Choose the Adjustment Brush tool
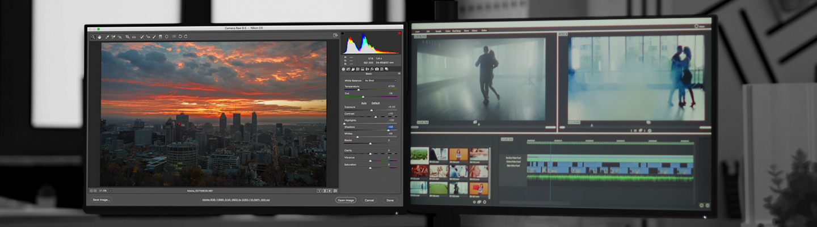The image size is (817, 227). (154, 37)
